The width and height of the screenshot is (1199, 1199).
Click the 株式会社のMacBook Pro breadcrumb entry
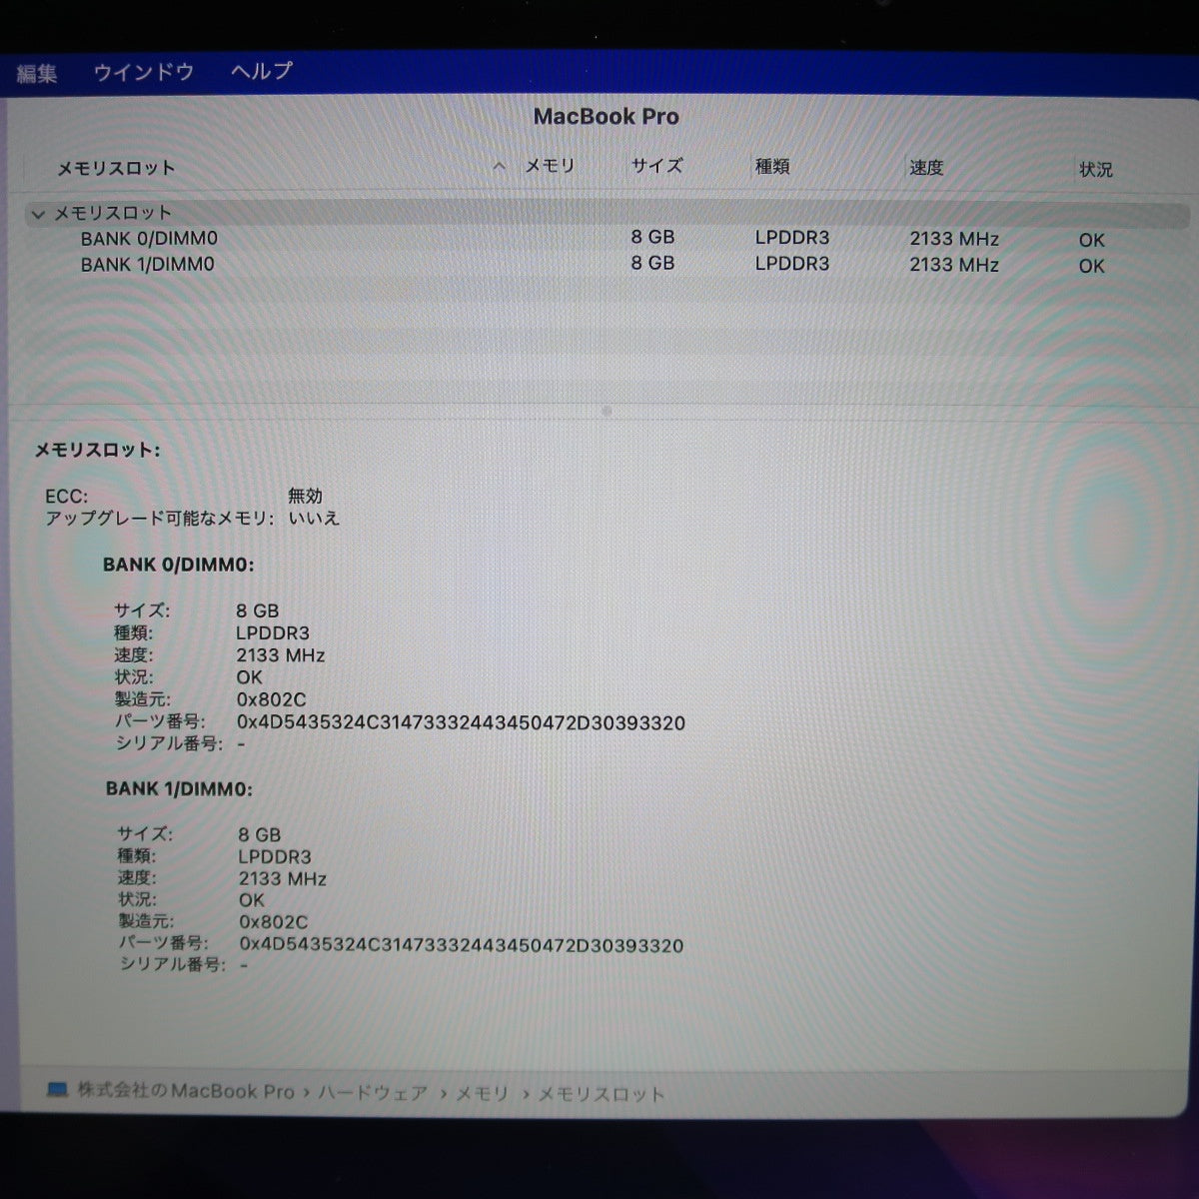[x=185, y=1092]
